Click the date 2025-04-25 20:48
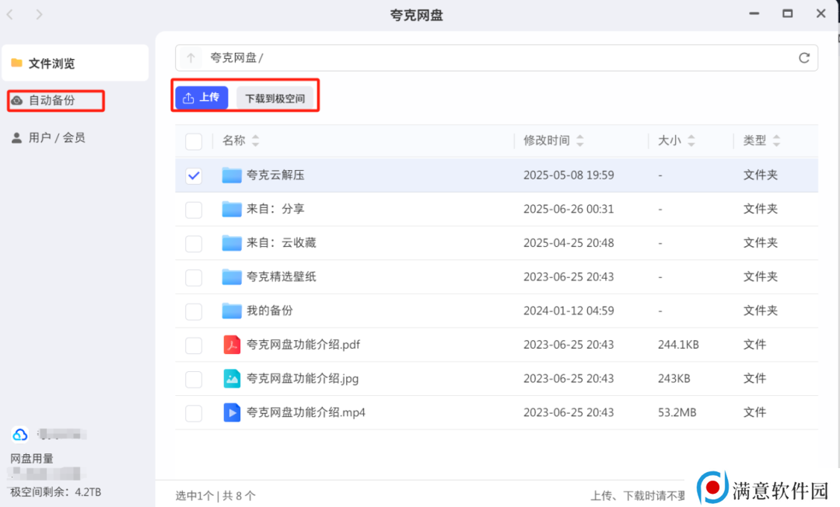Viewport: 840px width, 507px height. tap(569, 243)
